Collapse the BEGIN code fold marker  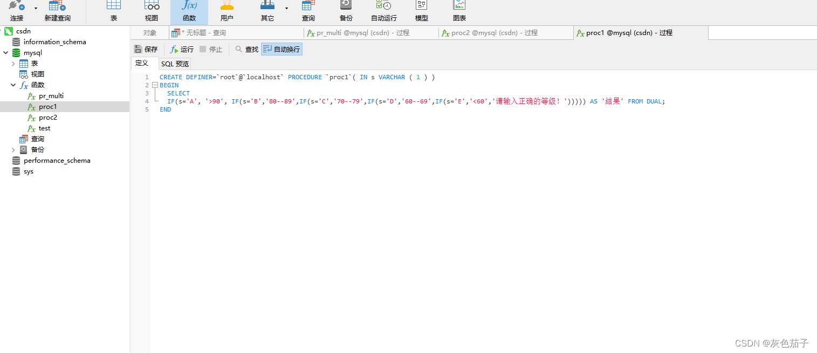tap(155, 85)
